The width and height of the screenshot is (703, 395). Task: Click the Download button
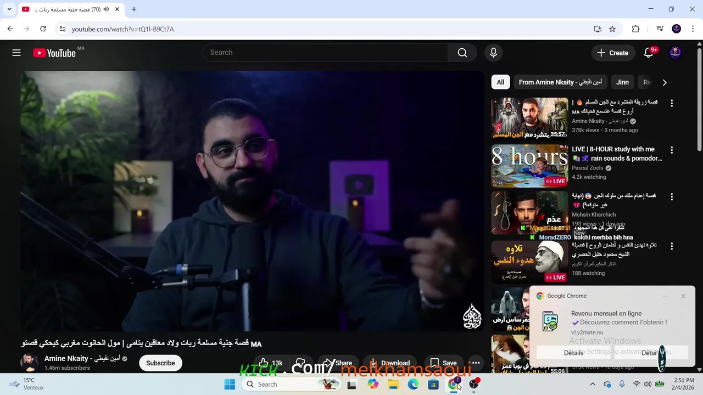389,363
